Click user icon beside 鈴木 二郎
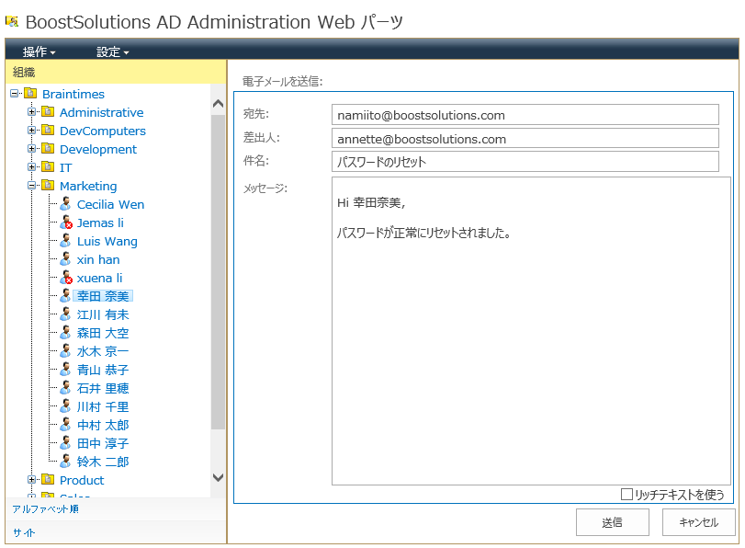This screenshot has height=548, width=745. (x=65, y=461)
